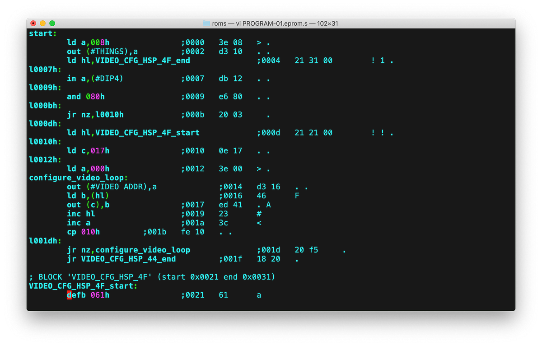Click the ';0019' address comment
Image resolution: width=542 pixels, height=346 pixels.
coord(193,214)
